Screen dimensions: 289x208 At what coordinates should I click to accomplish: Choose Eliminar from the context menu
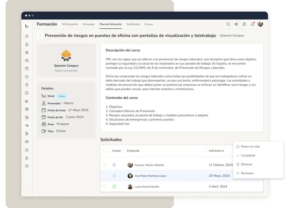click(246, 164)
